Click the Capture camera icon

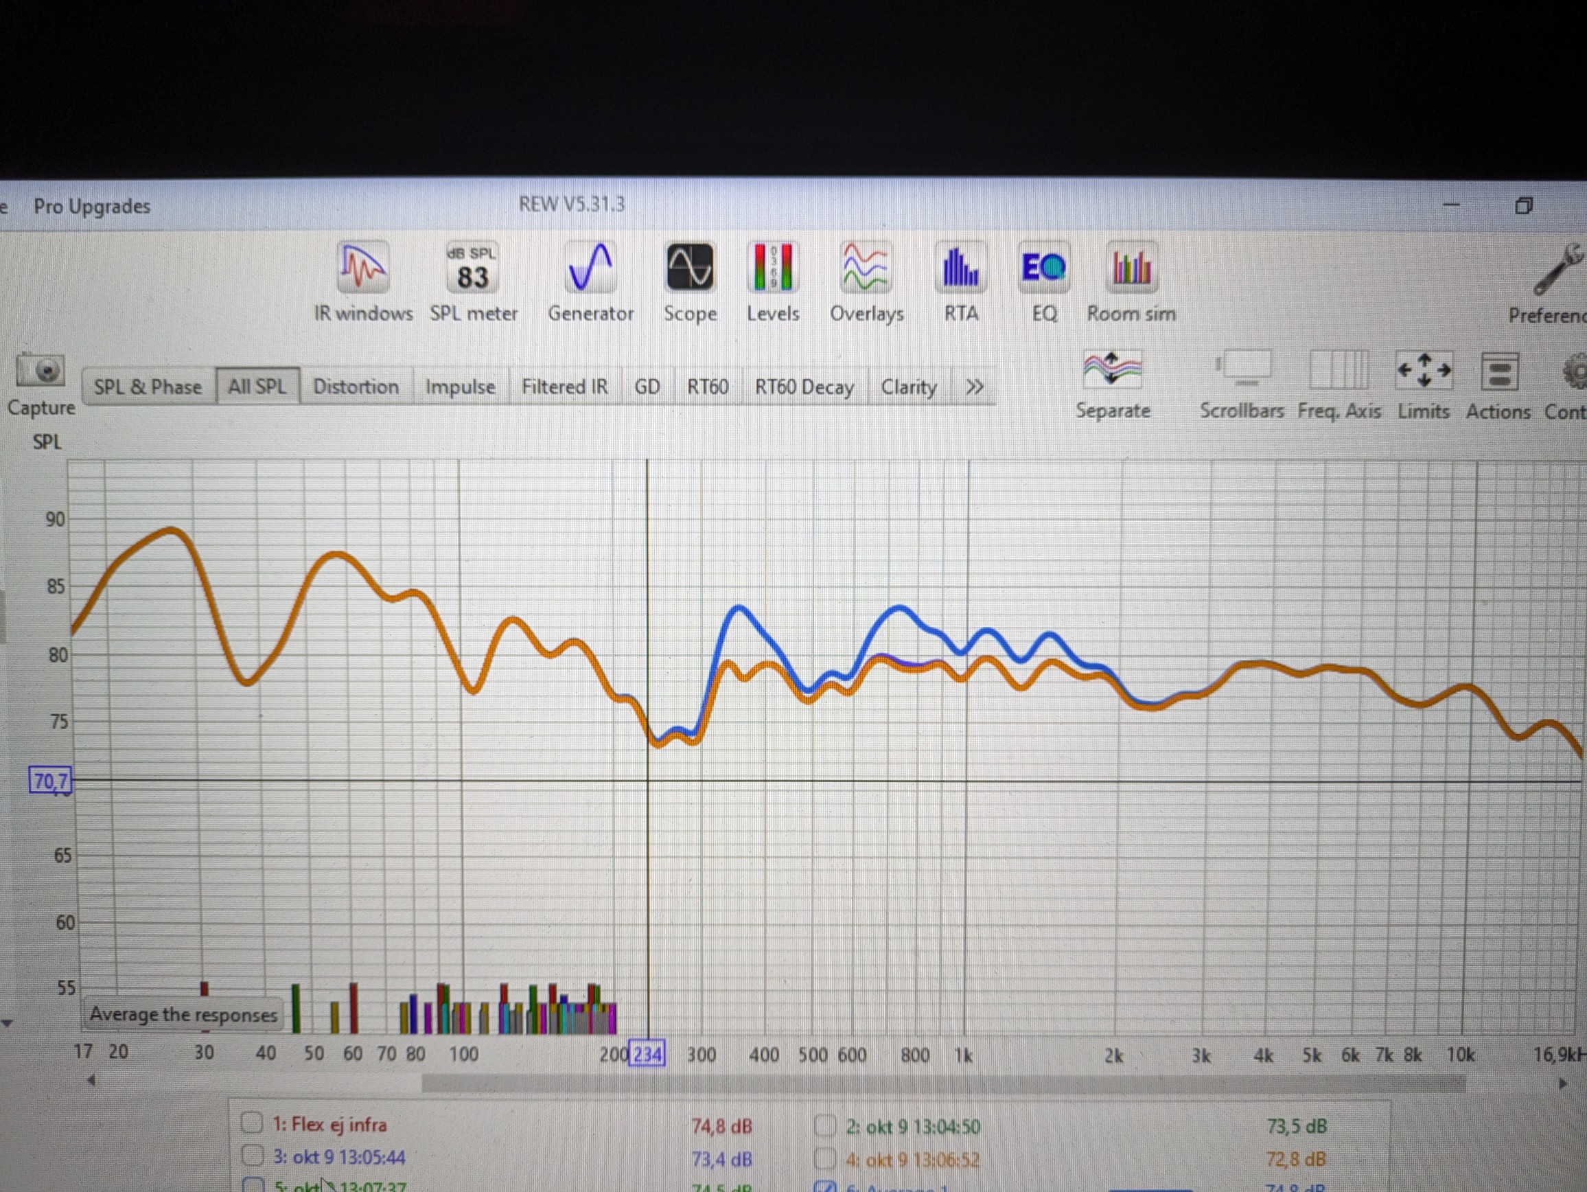40,372
